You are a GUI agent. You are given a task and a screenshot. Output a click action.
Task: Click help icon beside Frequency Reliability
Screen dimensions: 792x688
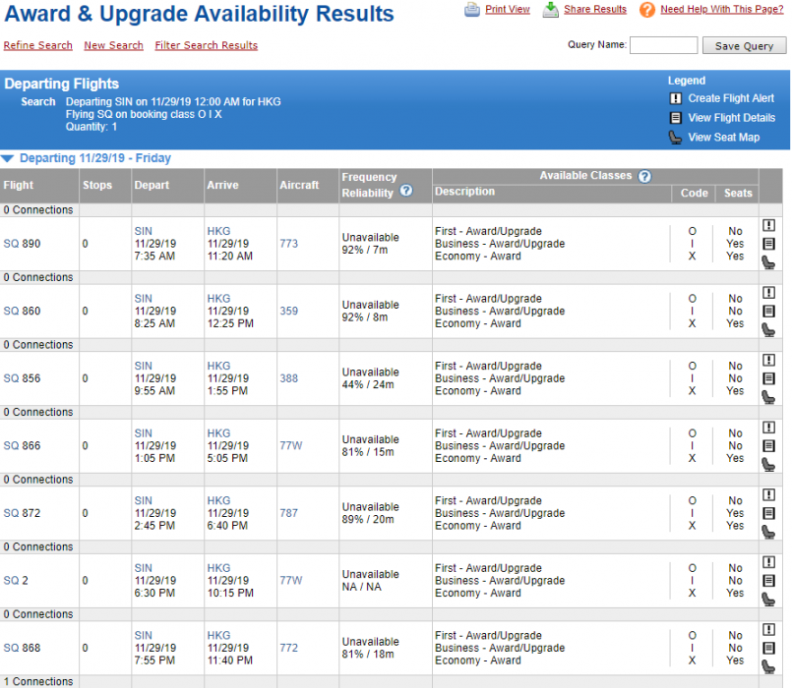point(405,192)
